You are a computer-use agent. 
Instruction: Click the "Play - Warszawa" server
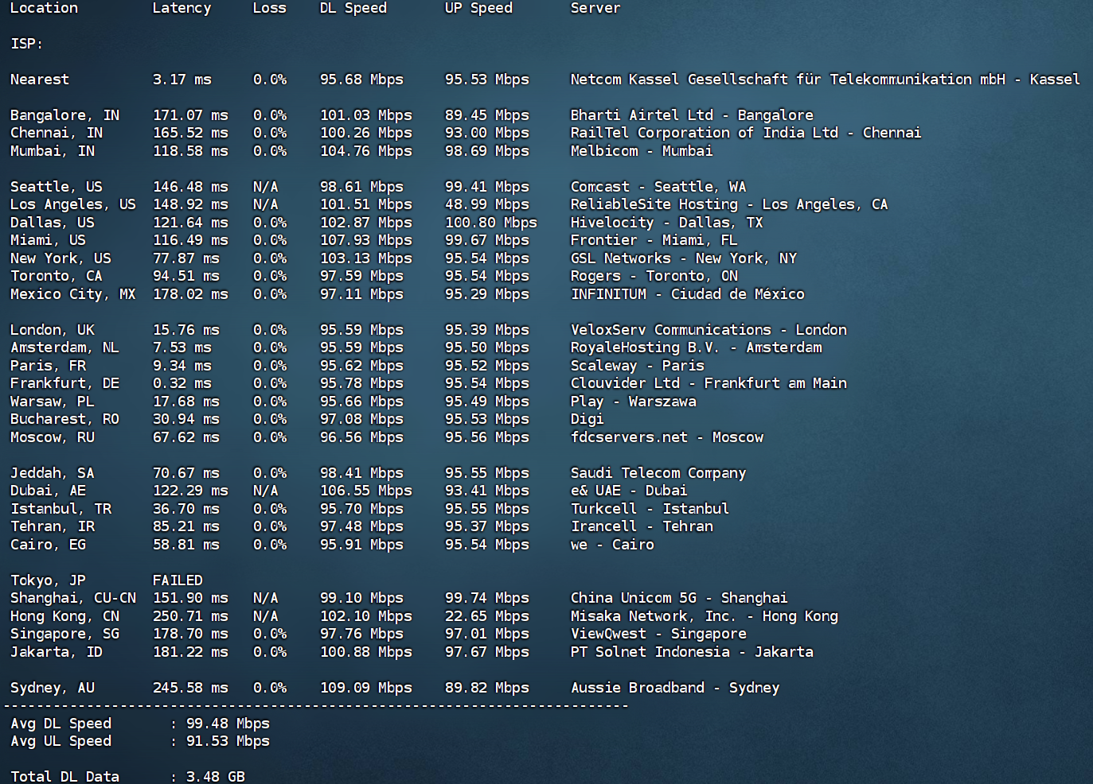coord(634,402)
